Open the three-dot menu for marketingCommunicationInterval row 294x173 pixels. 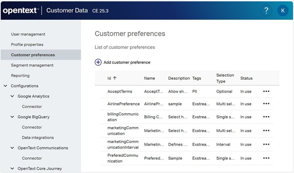(x=266, y=144)
